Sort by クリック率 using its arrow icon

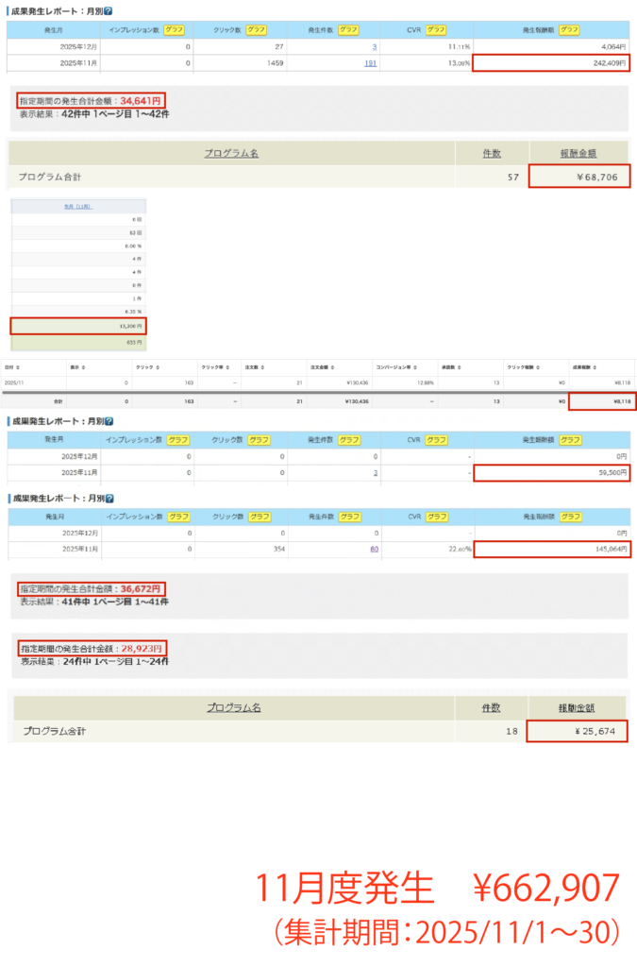coord(226,367)
